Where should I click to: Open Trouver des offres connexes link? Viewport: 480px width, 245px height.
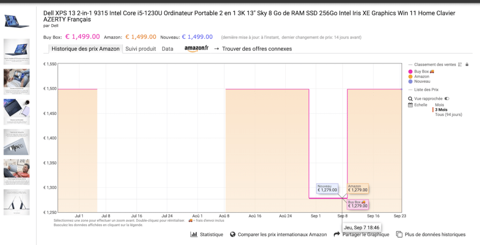pyautogui.click(x=257, y=49)
